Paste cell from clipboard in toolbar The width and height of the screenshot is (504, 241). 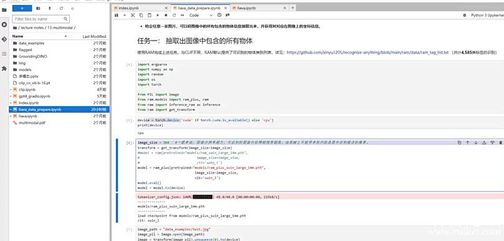click(x=150, y=15)
